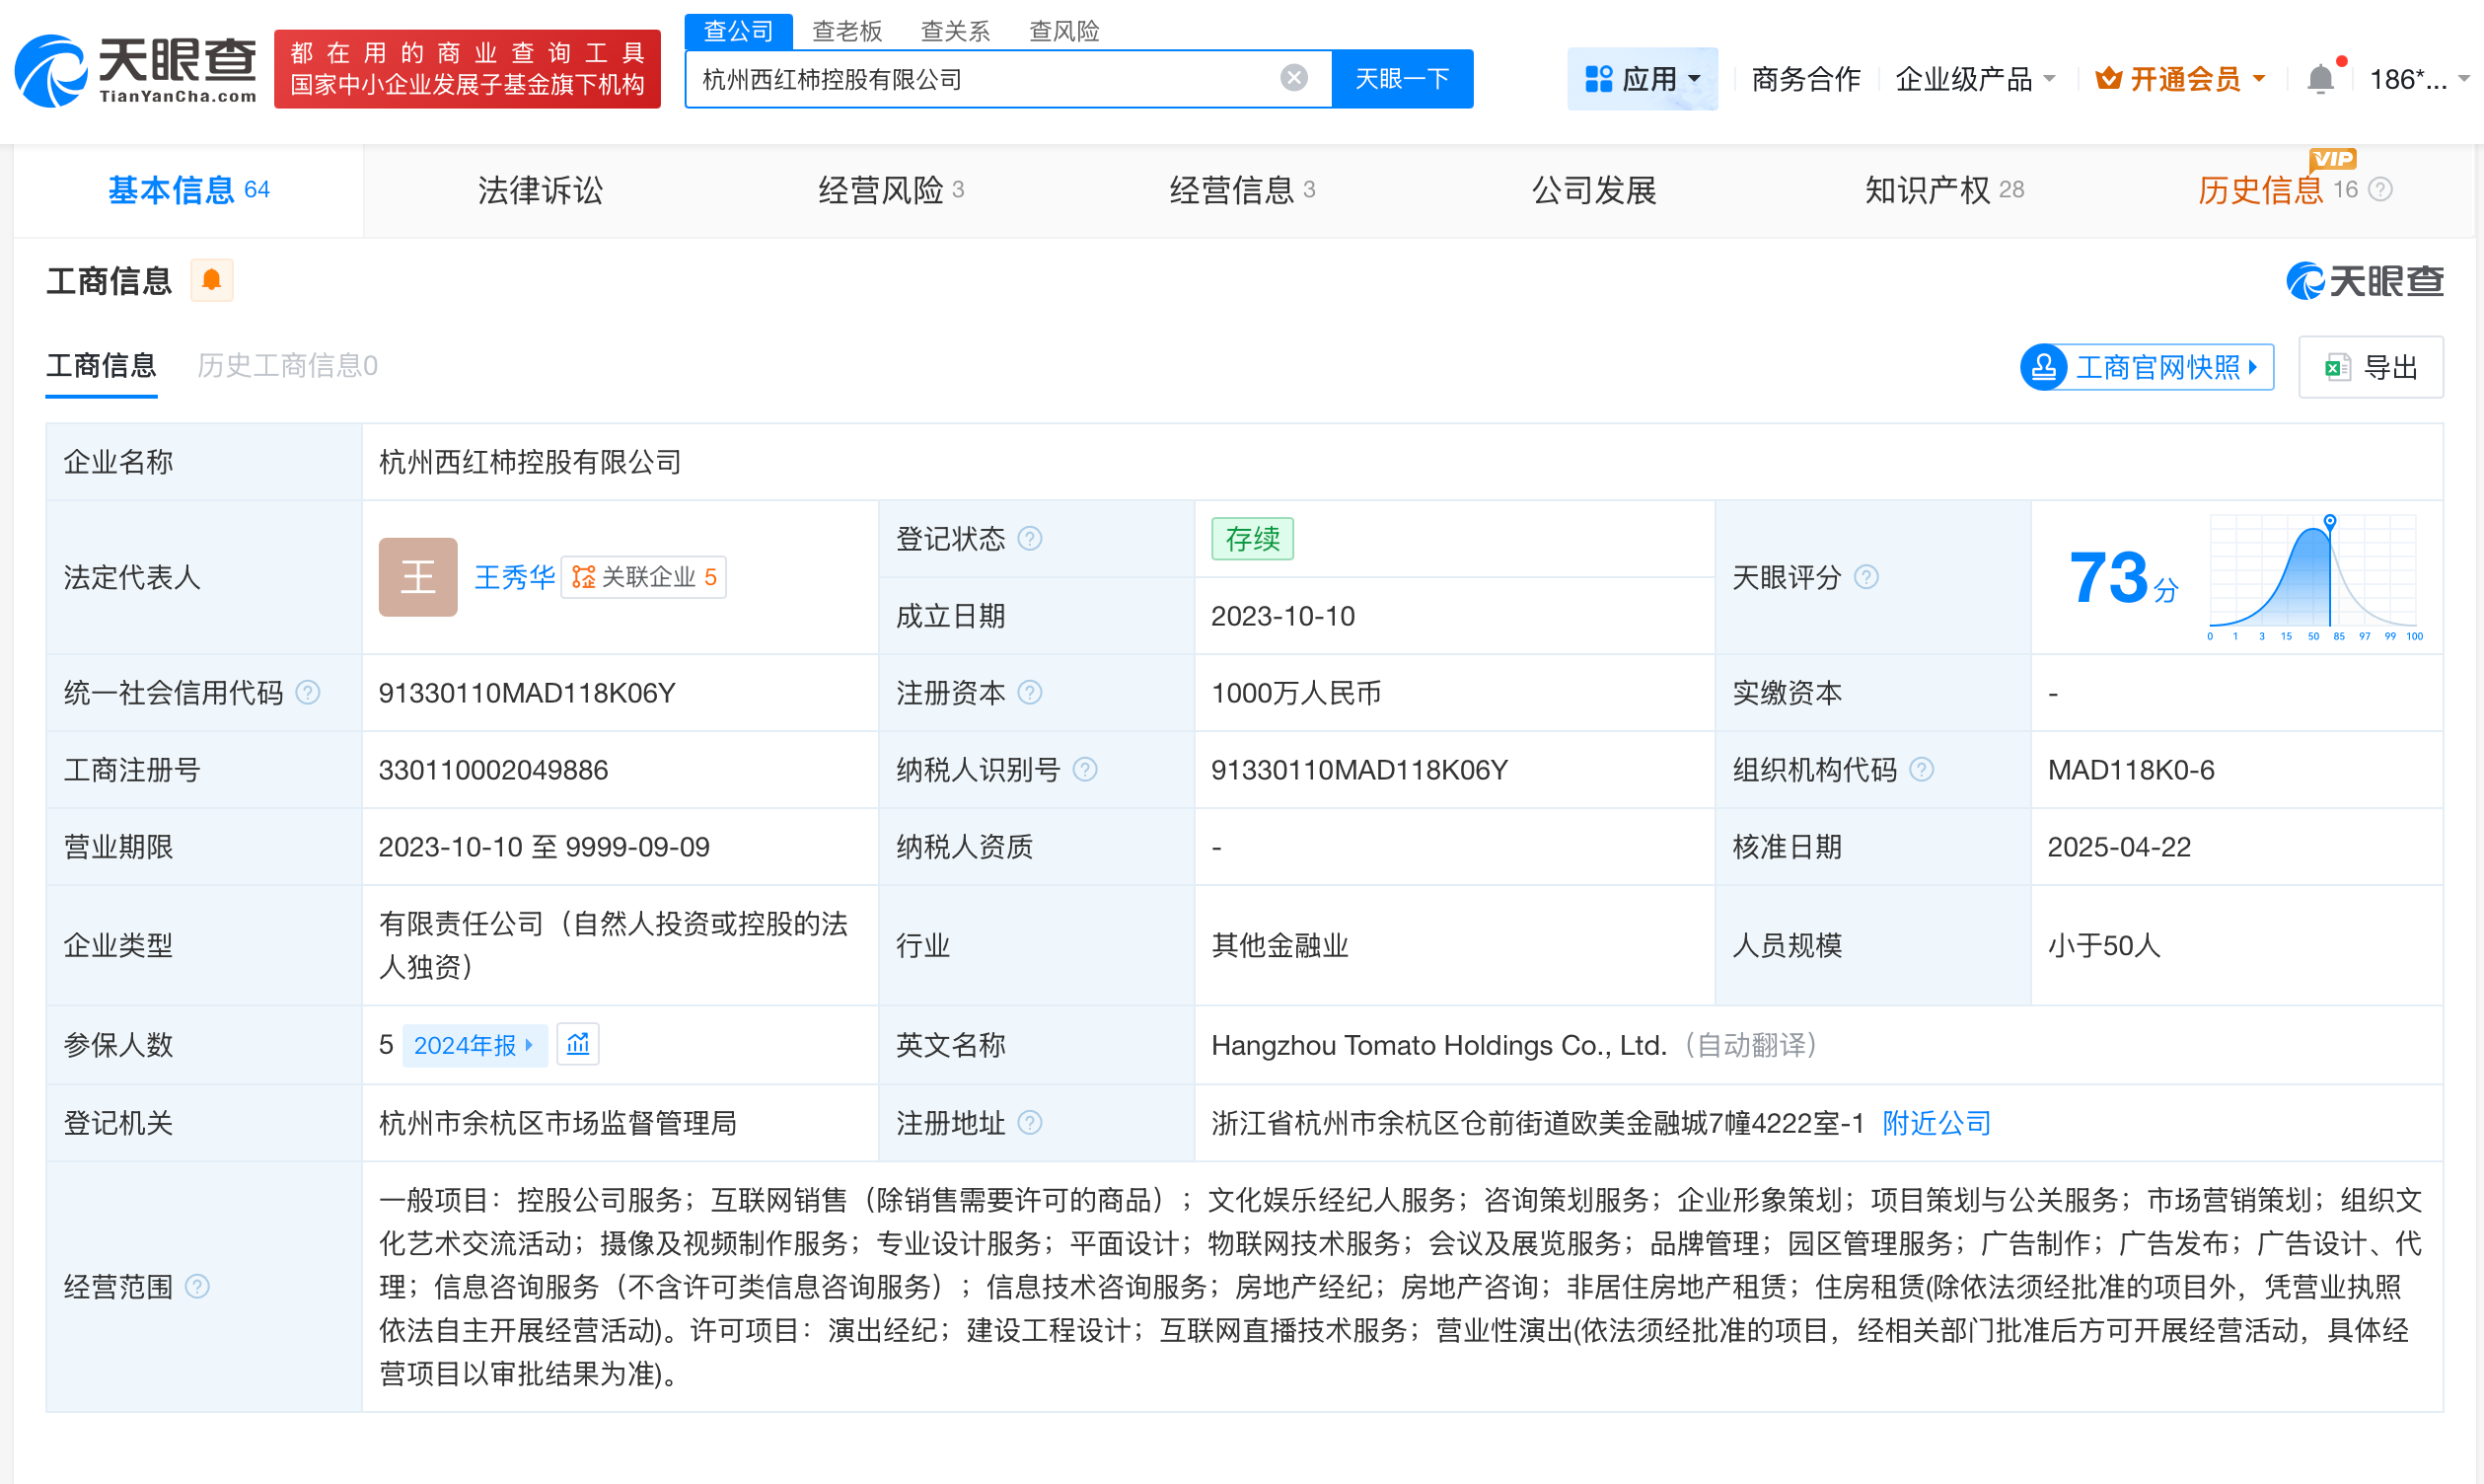Click the 工商官网快照 button

[2145, 367]
